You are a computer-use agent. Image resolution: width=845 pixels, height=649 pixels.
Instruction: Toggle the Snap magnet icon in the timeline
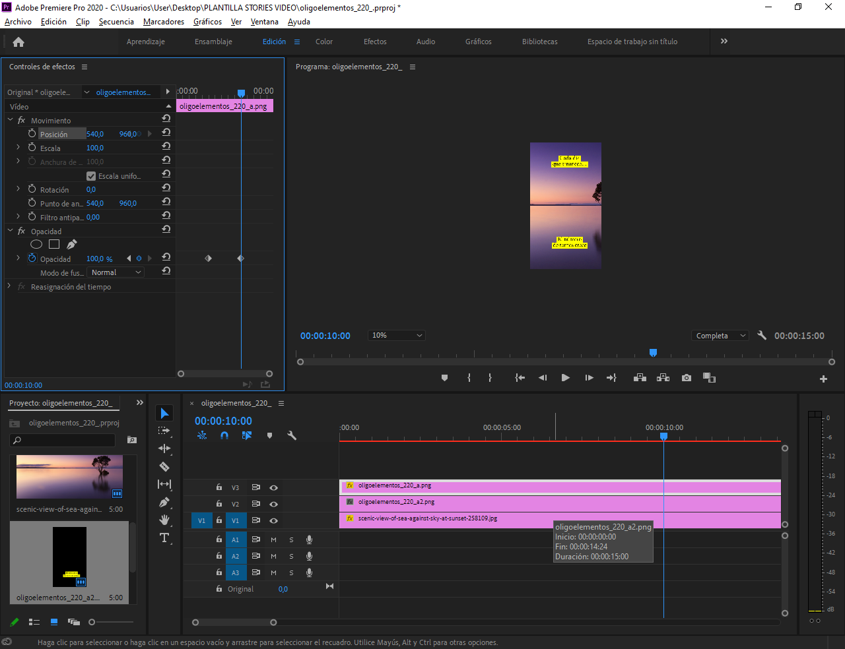click(x=224, y=435)
